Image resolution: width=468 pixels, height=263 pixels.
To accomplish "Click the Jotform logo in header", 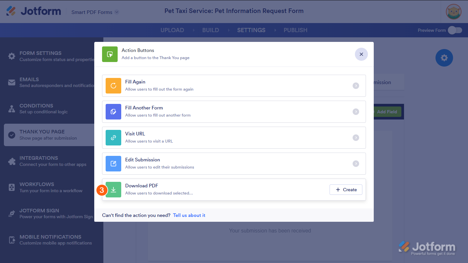I will (x=34, y=11).
